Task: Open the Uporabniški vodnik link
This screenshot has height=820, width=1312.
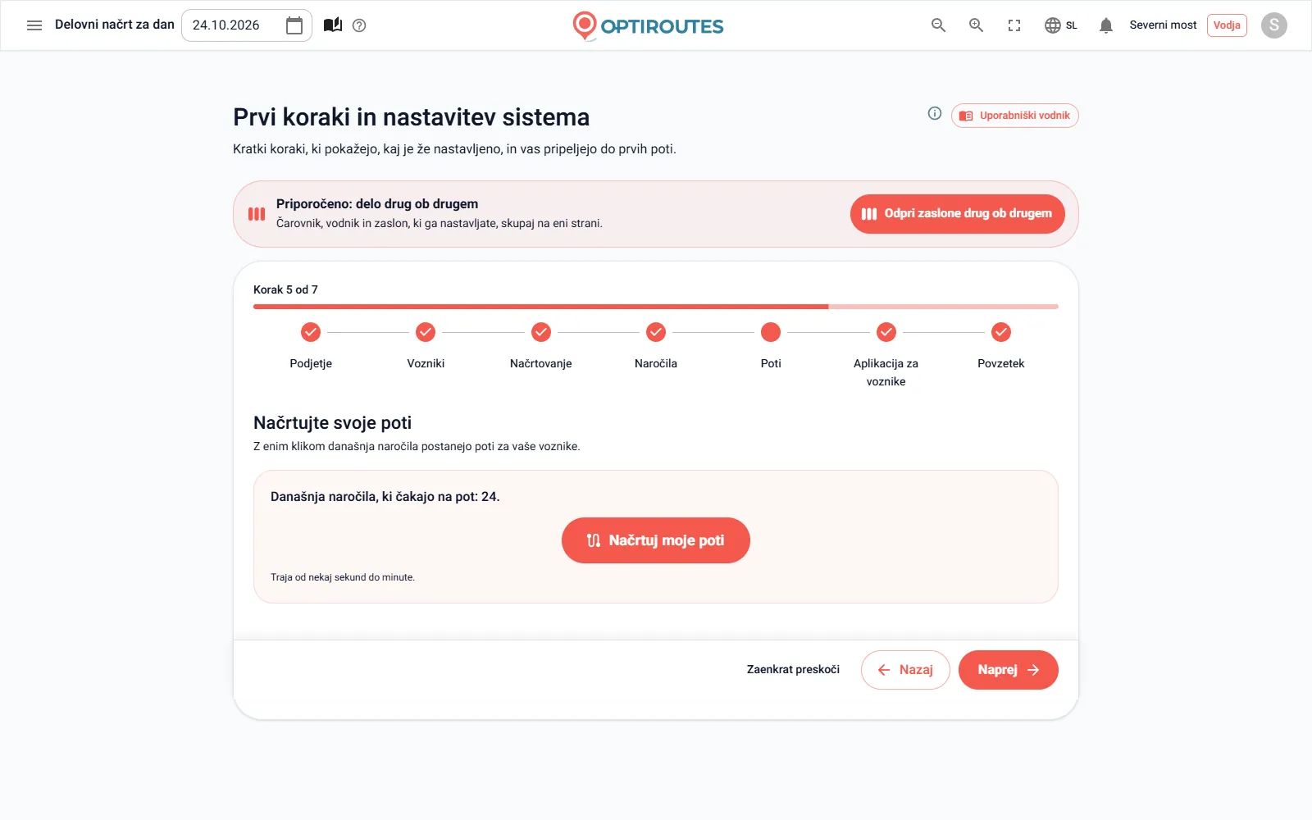Action: pos(1015,116)
